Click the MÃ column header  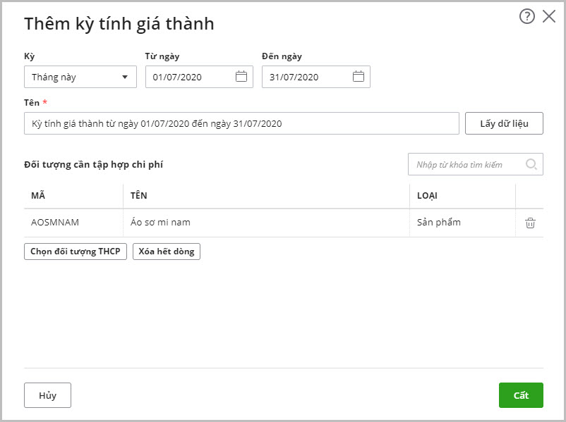[x=38, y=196]
